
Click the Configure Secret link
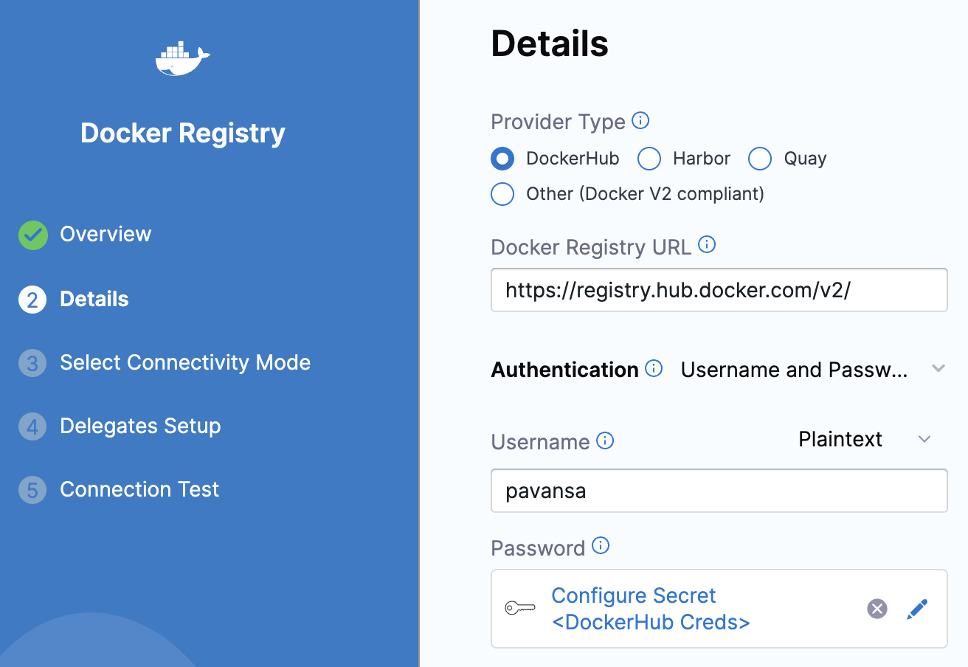pyautogui.click(x=634, y=595)
